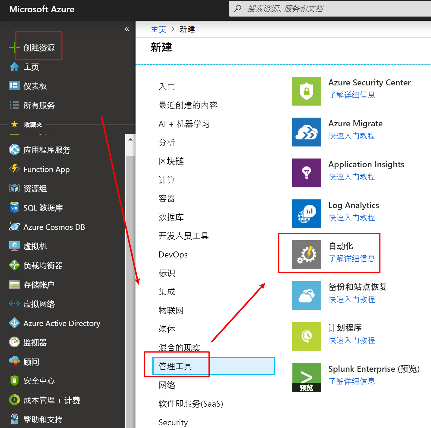431x428 pixels.
Task: Select the 集成 category
Action: click(x=167, y=292)
